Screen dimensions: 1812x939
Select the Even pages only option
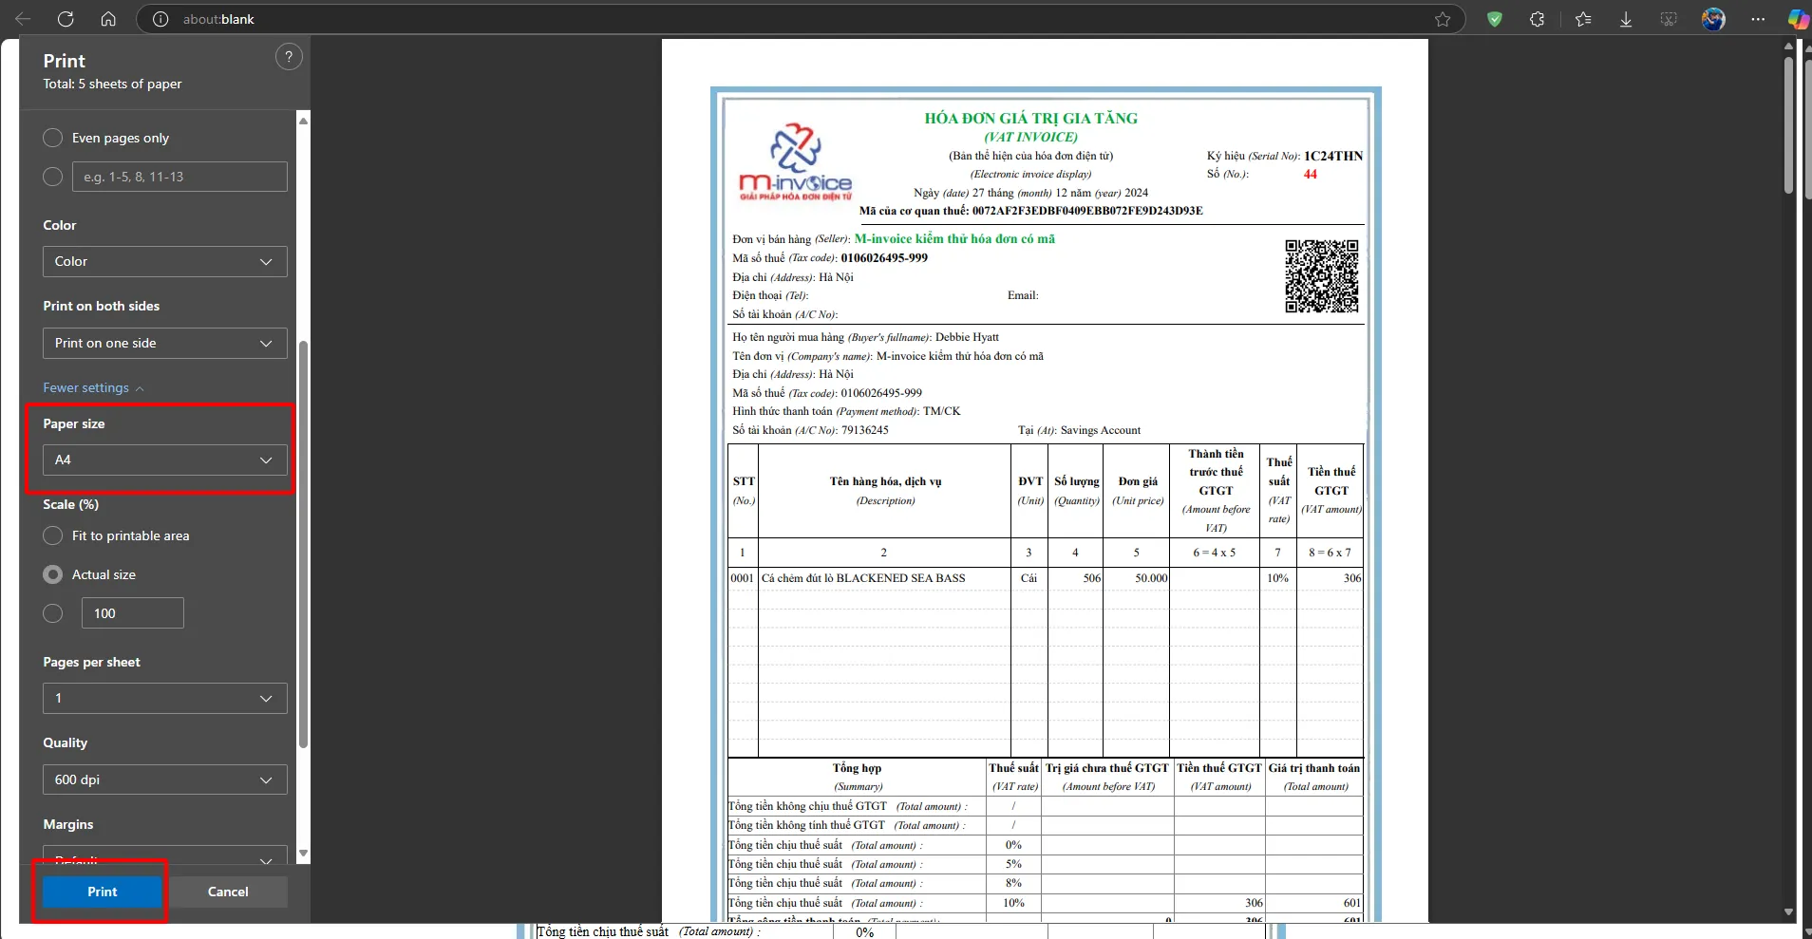53,138
